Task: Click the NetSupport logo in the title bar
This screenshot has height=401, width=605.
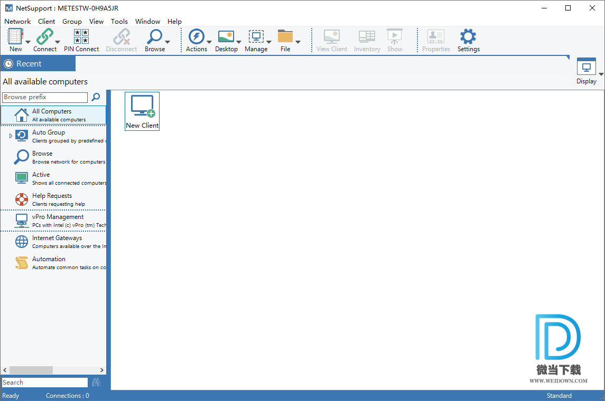Action: pos(8,8)
